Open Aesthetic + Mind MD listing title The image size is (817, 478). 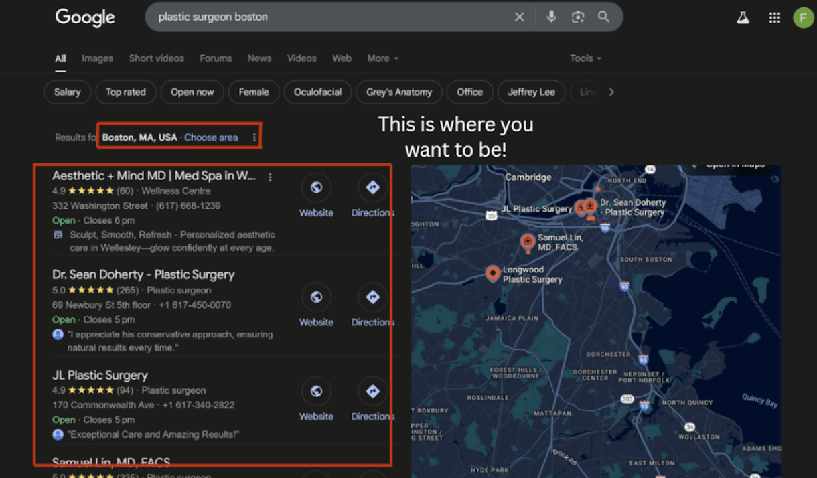coord(154,176)
